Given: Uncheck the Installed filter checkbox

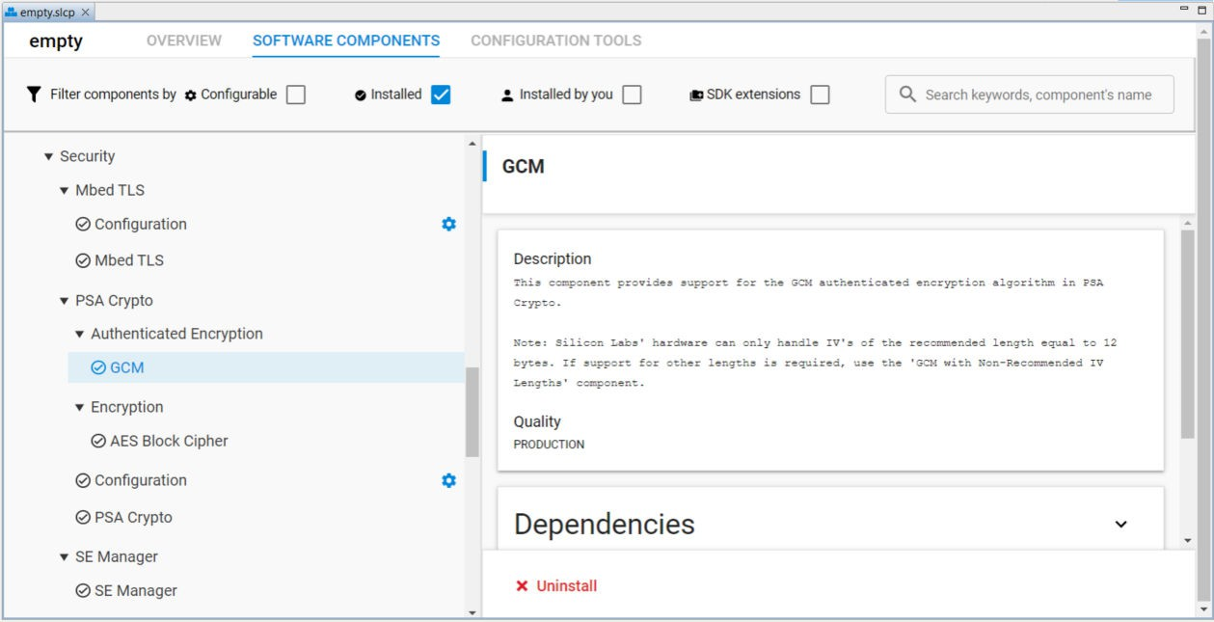Looking at the screenshot, I should 443,94.
